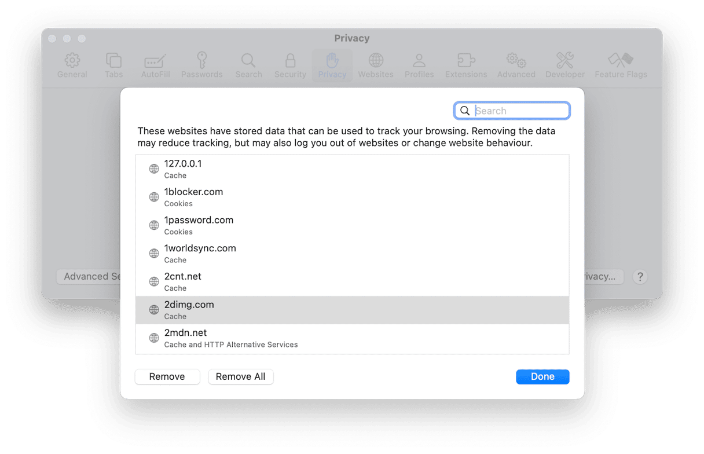Select the 1password.com cookies row
Image resolution: width=704 pixels, height=454 pixels.
(352, 225)
